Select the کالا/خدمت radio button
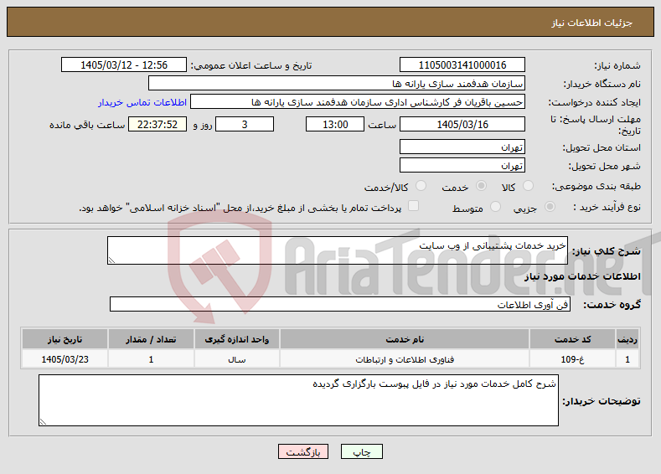This screenshot has height=474, width=661. (421, 186)
